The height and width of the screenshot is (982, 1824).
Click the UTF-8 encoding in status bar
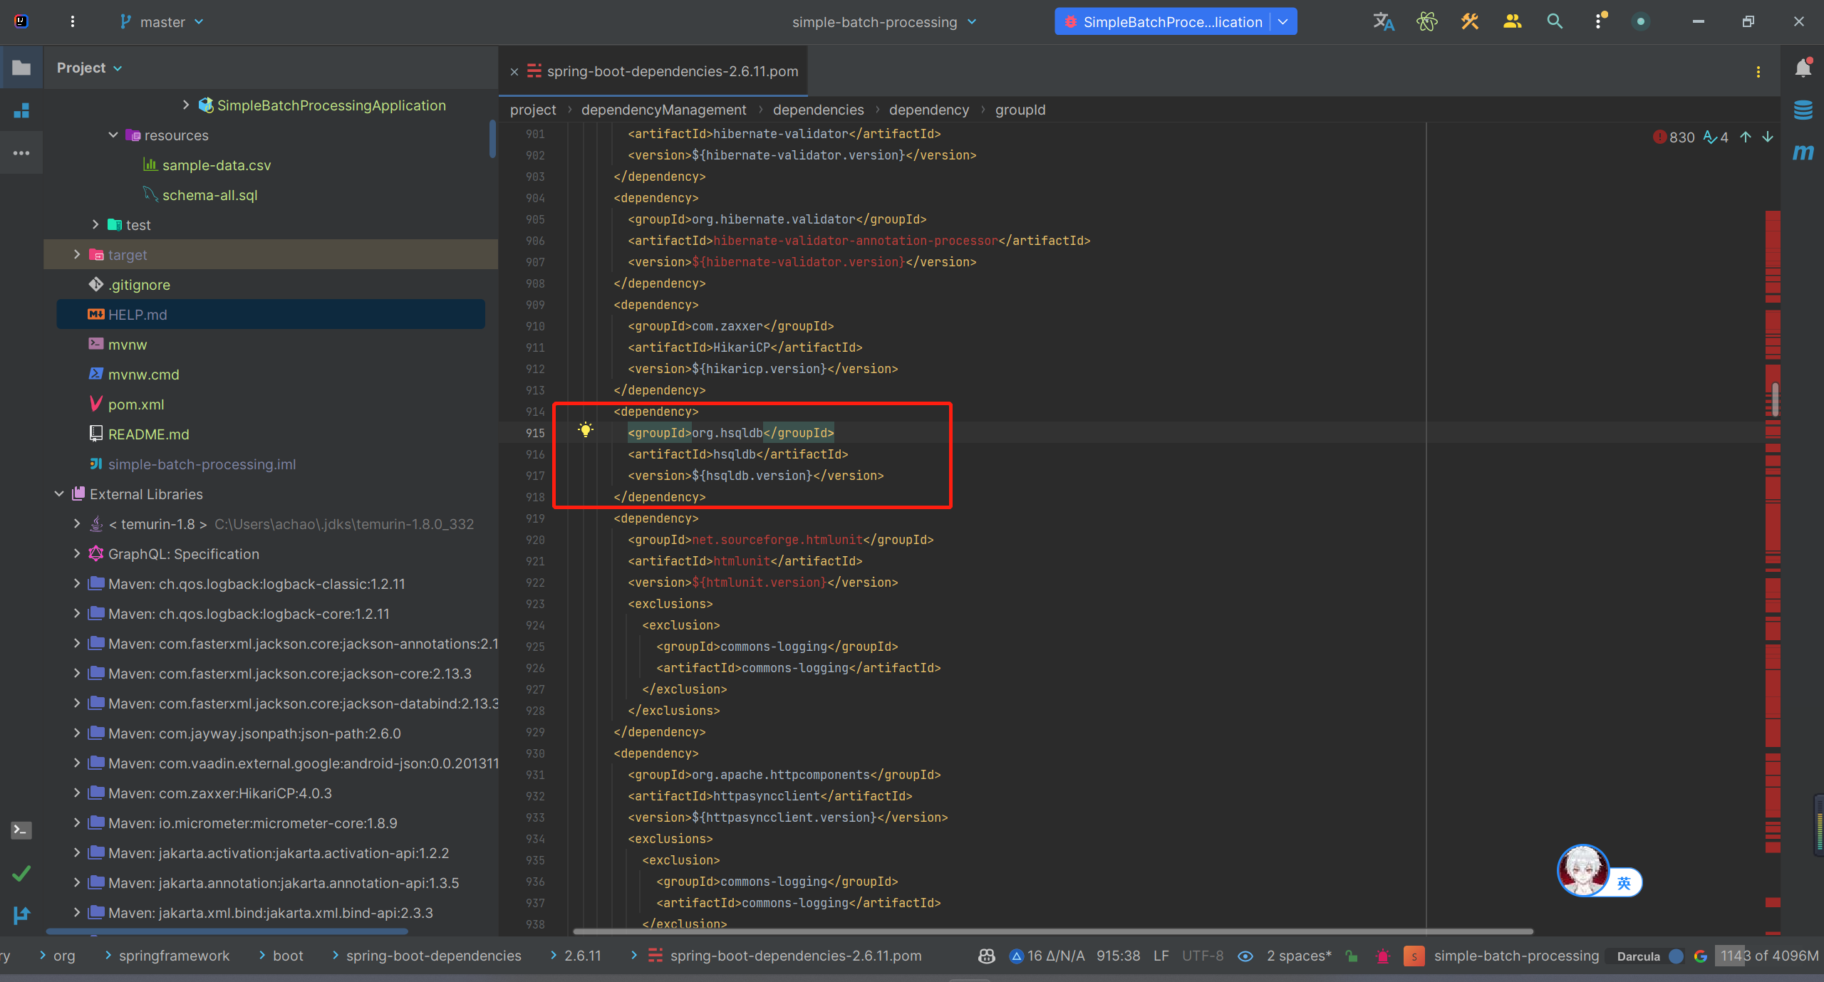point(1202,956)
